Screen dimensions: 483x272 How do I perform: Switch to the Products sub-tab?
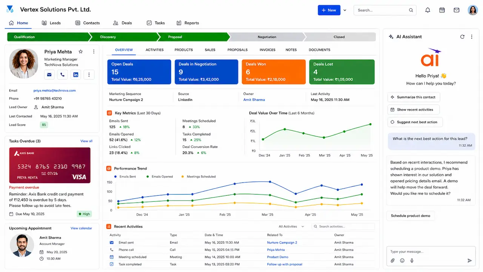click(x=184, y=50)
